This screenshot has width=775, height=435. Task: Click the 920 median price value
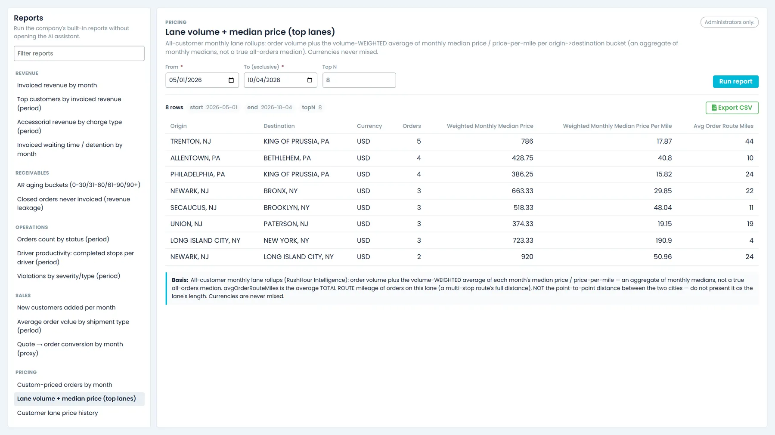click(527, 257)
